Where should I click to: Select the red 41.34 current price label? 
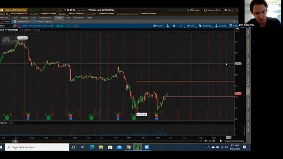(x=238, y=94)
